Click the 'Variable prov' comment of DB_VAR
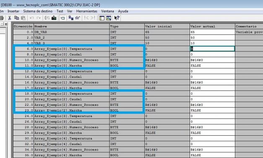The image size is (263, 158). pyautogui.click(x=249, y=32)
